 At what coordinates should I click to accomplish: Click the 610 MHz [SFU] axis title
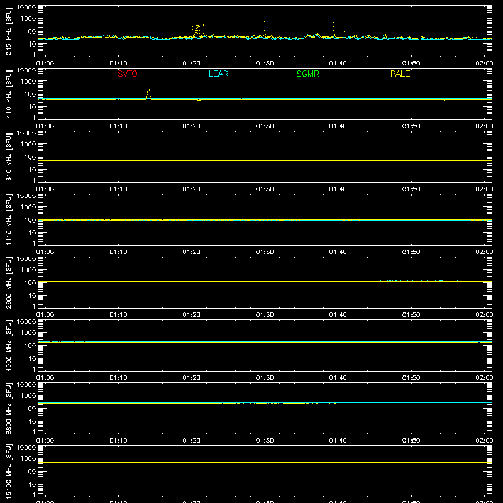(9, 157)
